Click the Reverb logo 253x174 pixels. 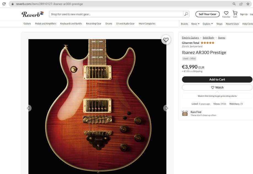tap(32, 14)
